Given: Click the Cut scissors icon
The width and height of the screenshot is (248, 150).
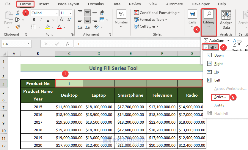Looking at the screenshot, I should 18,13.
